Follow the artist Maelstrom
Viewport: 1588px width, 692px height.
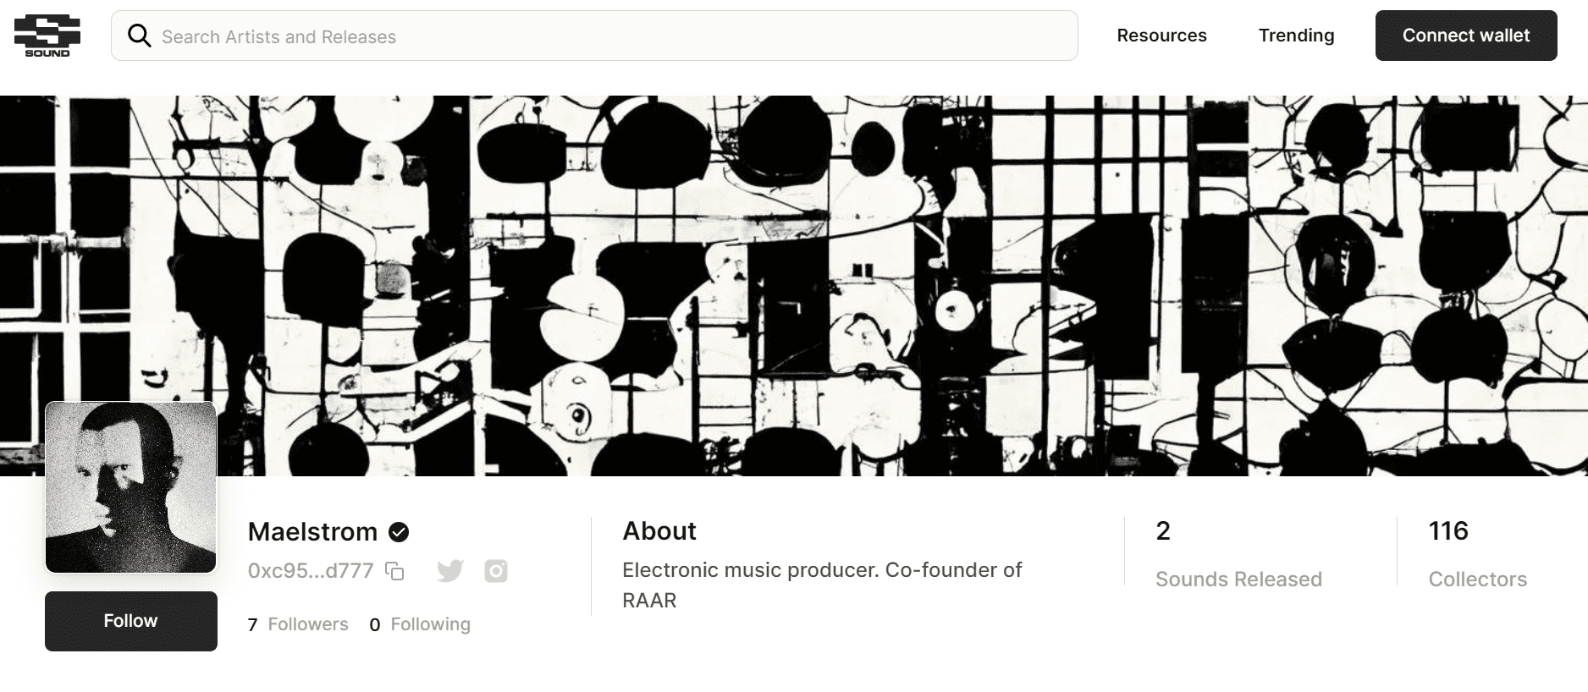[x=131, y=621]
